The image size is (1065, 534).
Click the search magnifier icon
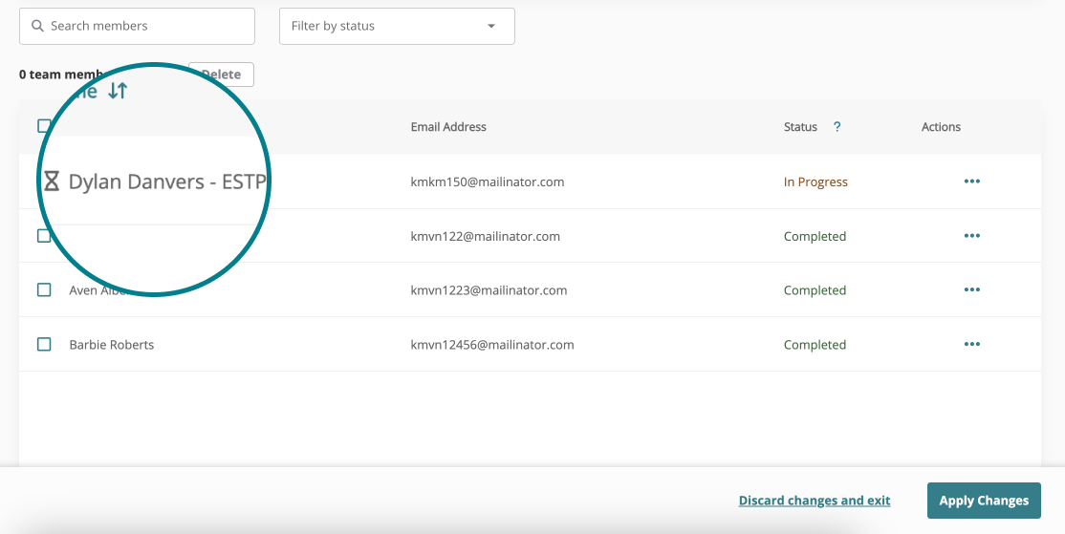tap(38, 26)
